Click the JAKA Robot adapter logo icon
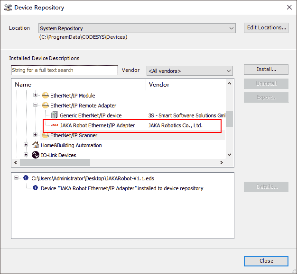Image resolution: width=297 pixels, height=274 pixels. point(54,125)
